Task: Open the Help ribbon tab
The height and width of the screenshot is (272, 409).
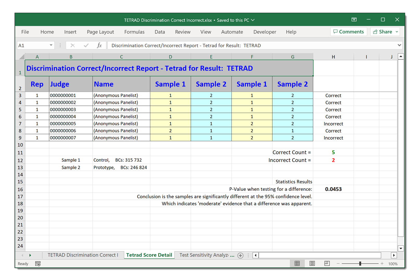Action: [x=291, y=32]
